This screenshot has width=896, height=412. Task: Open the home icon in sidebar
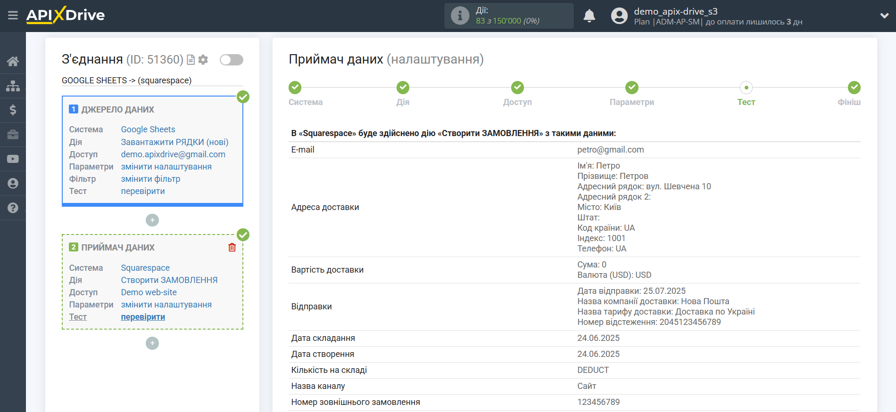coord(13,61)
